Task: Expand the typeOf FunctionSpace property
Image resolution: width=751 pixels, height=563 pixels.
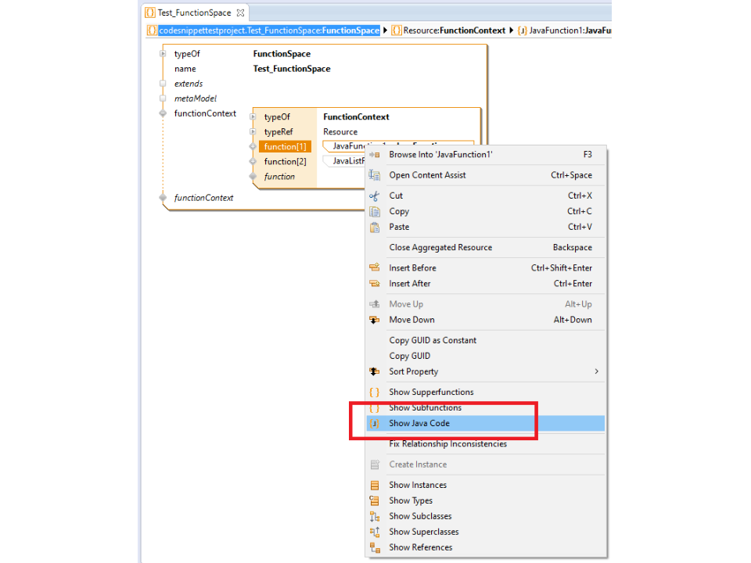Action: (x=163, y=54)
